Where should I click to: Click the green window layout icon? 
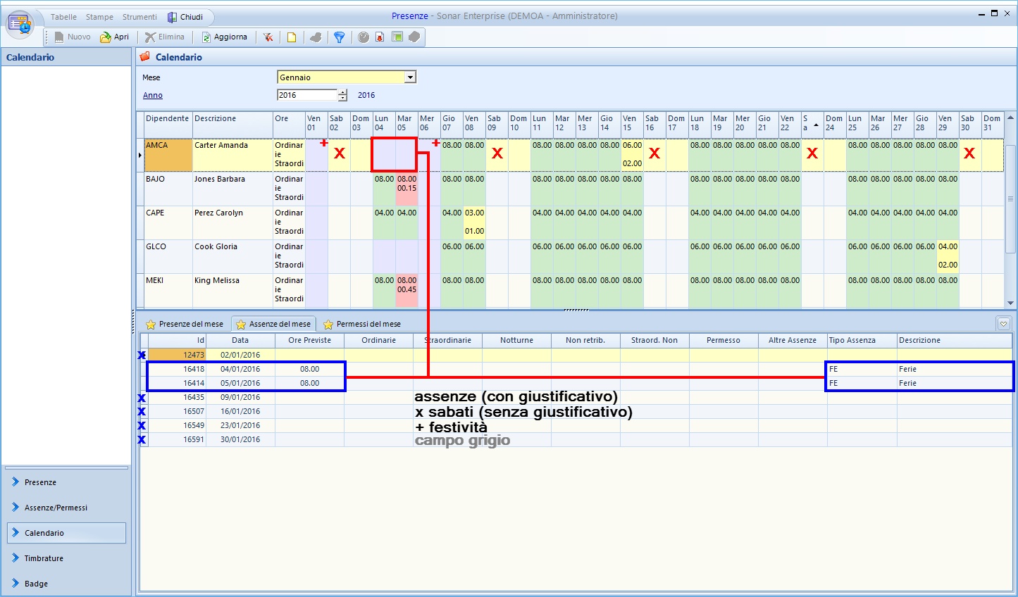point(397,37)
